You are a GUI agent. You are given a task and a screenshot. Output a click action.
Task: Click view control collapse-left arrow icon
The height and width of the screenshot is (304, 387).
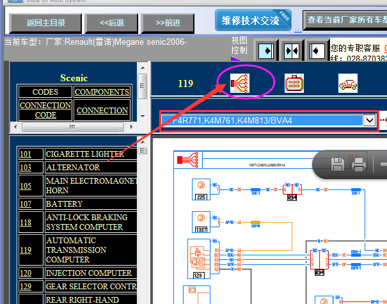(x=317, y=51)
